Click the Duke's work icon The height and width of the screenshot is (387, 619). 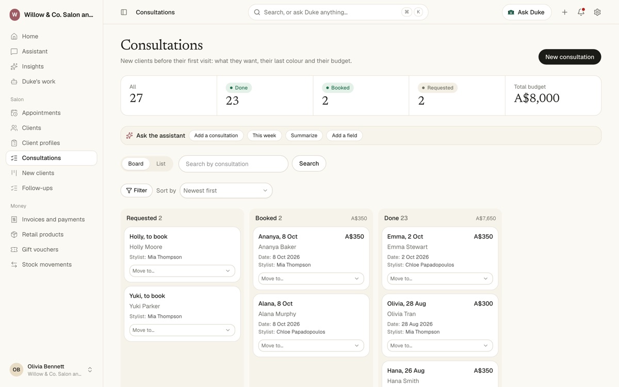pyautogui.click(x=14, y=82)
